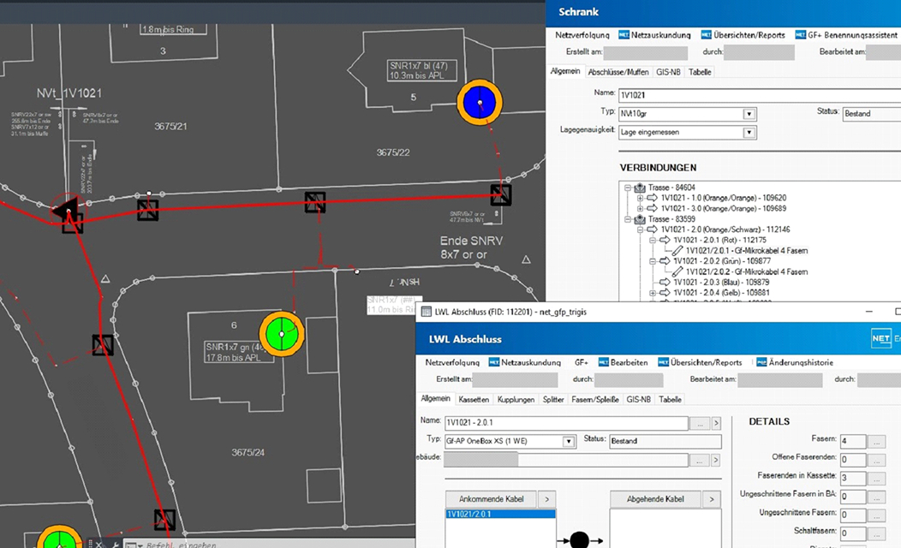901x548 pixels.
Task: Open Übersichten/Reports in LWL Abschluss window
Action: point(700,362)
